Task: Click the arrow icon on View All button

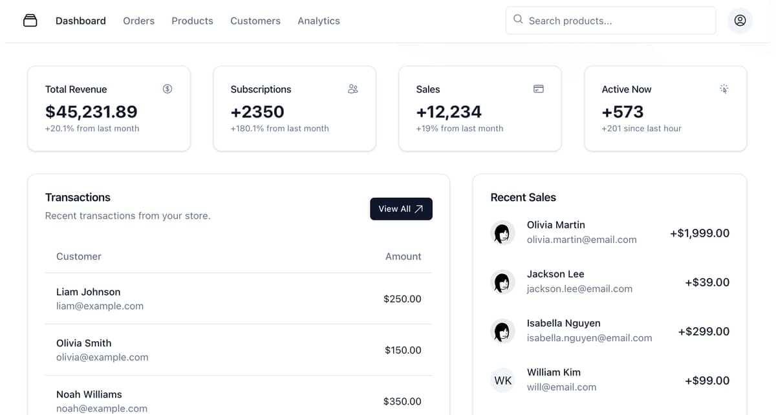Action: pyautogui.click(x=419, y=209)
